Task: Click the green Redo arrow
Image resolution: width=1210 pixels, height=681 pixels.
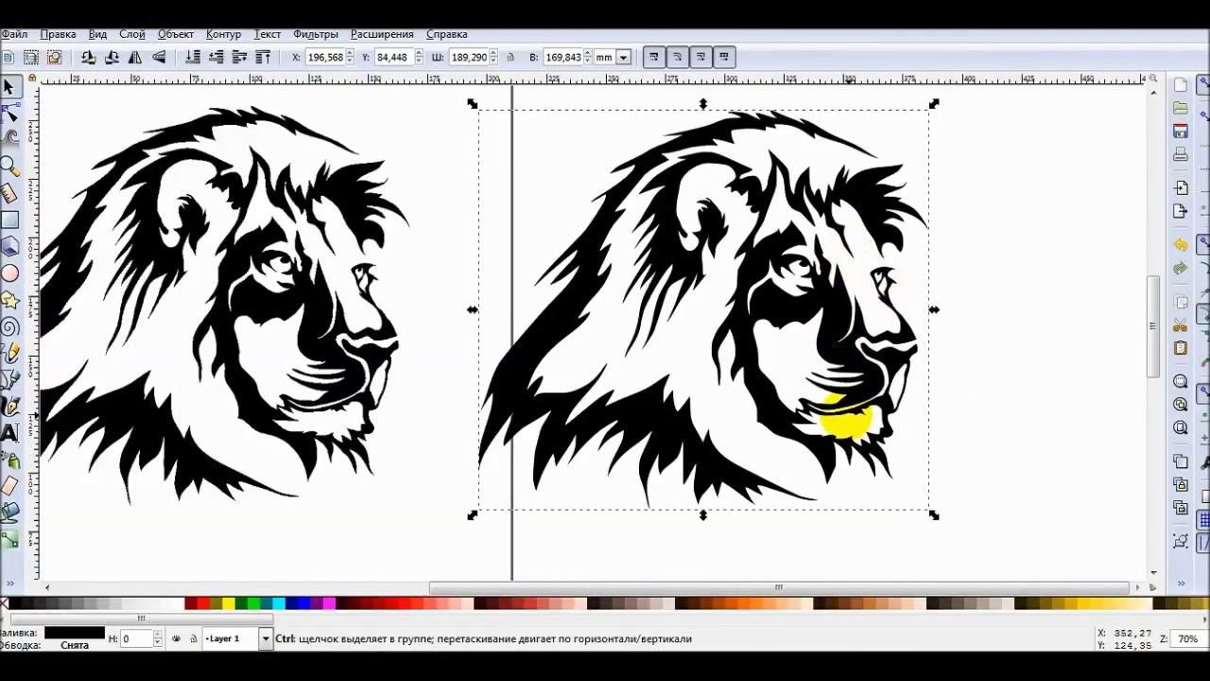Action: pos(1180,269)
